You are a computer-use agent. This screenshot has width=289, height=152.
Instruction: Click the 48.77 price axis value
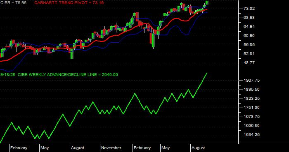point(249,63)
